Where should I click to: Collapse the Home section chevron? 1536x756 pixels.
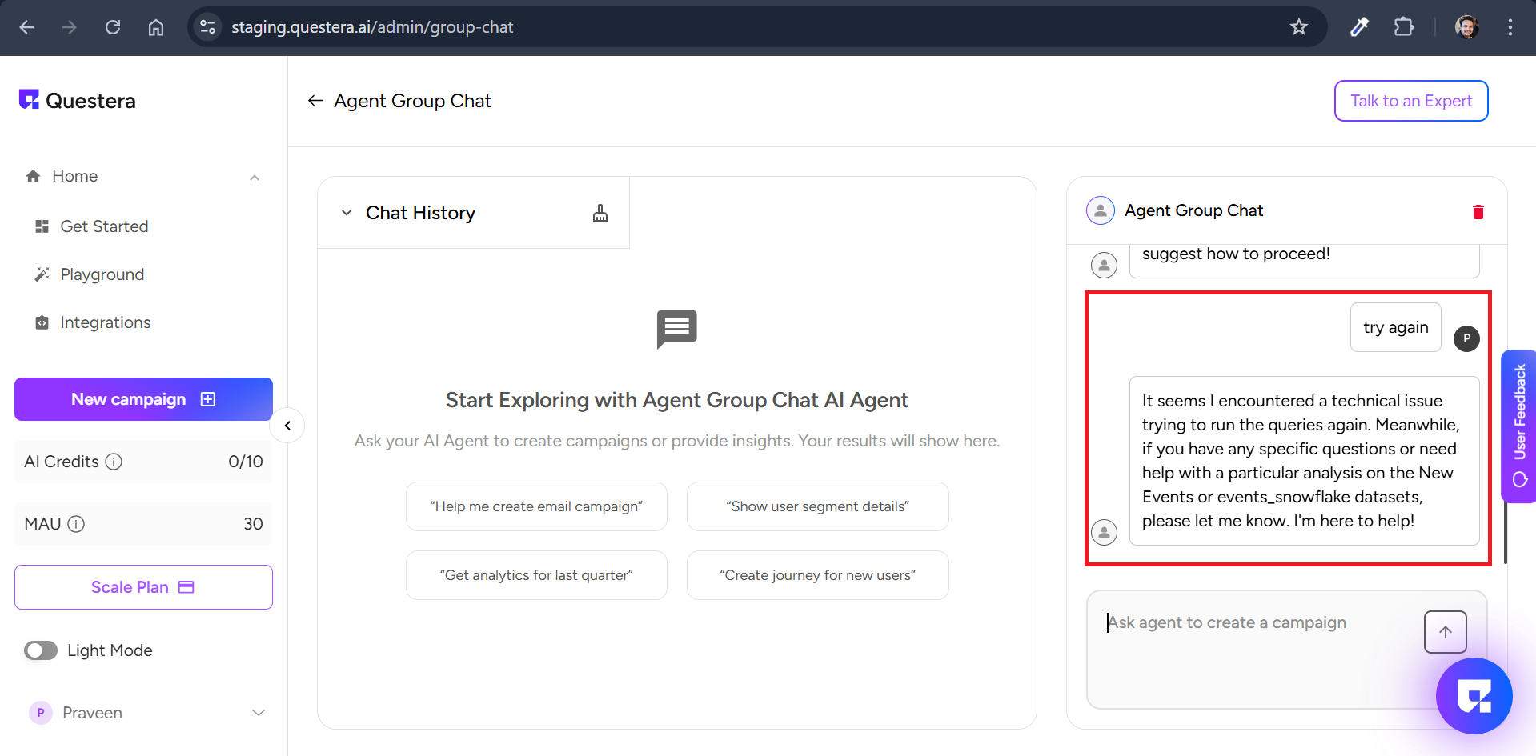tap(255, 177)
